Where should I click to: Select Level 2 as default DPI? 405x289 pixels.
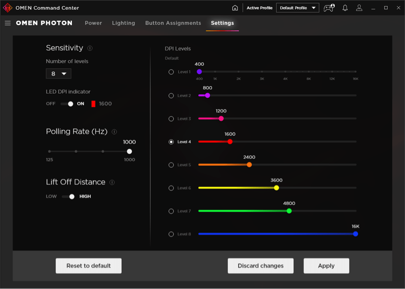pyautogui.click(x=171, y=96)
